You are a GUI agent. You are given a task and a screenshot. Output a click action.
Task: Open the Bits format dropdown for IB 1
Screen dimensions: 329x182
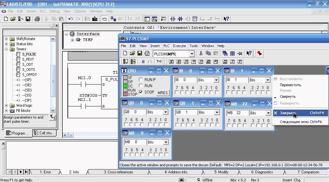coord(268,80)
